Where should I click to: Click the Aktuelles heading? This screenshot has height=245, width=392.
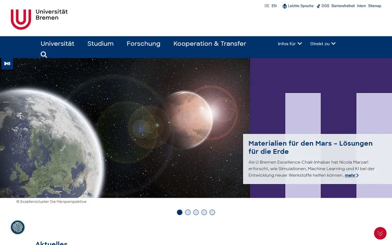51,243
